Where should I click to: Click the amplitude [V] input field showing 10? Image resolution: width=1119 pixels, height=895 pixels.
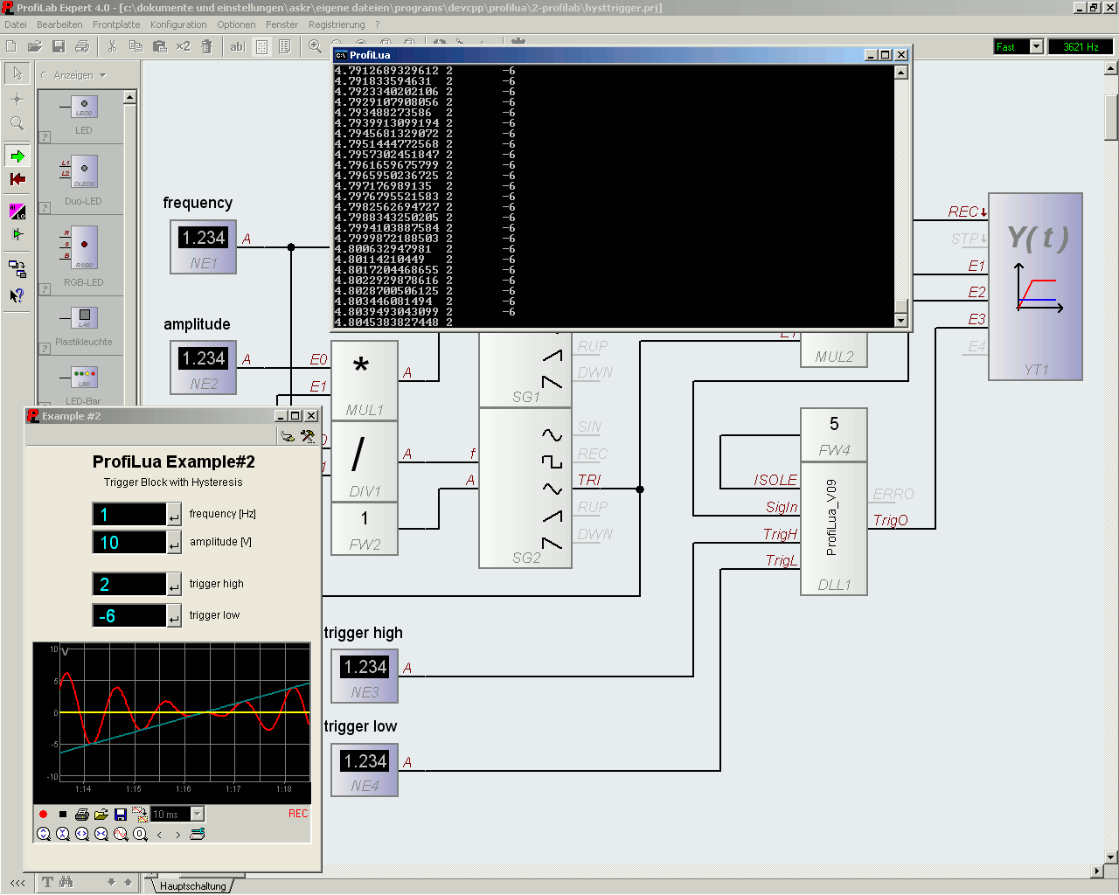click(x=129, y=543)
